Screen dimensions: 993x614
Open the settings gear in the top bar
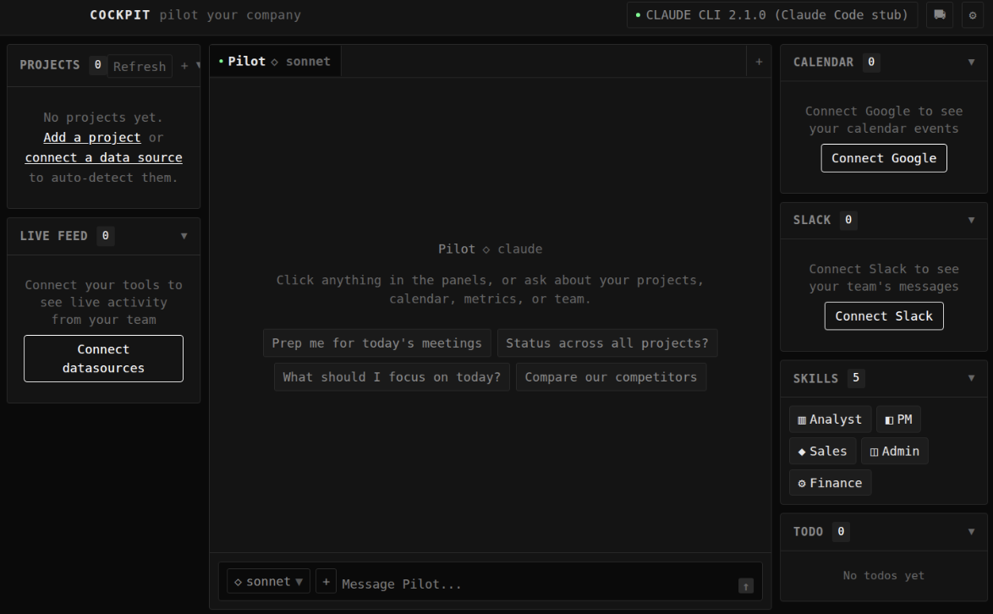pyautogui.click(x=973, y=15)
